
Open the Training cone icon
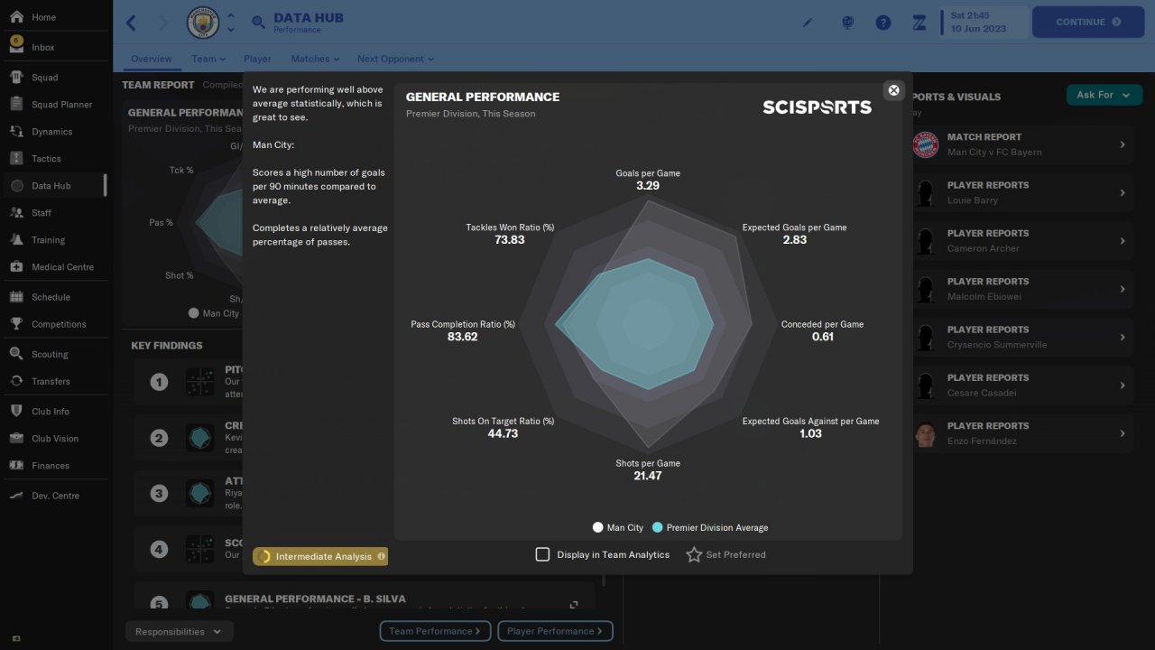coord(16,240)
